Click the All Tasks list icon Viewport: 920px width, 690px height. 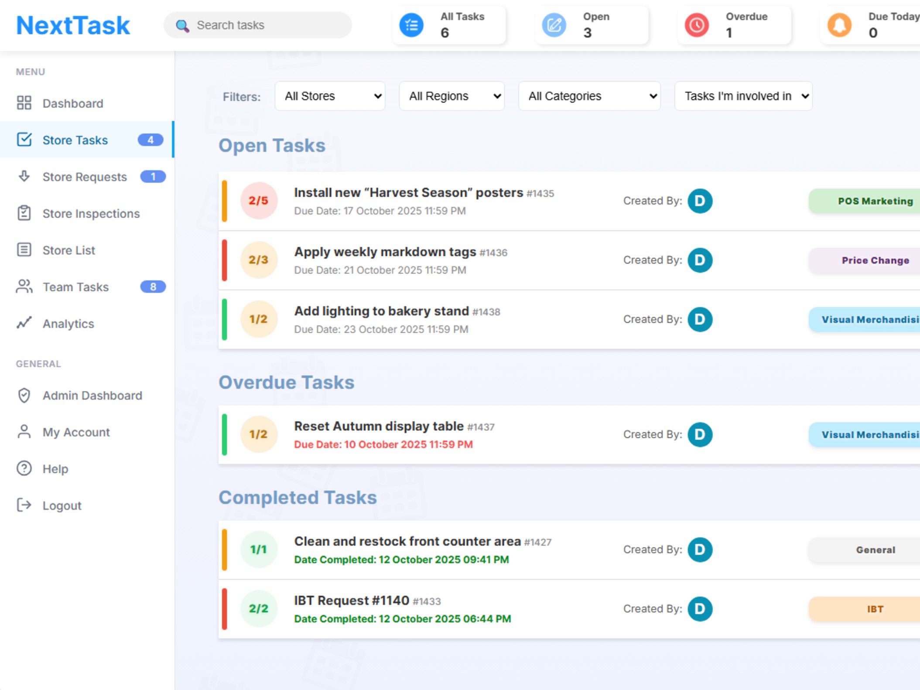411,25
